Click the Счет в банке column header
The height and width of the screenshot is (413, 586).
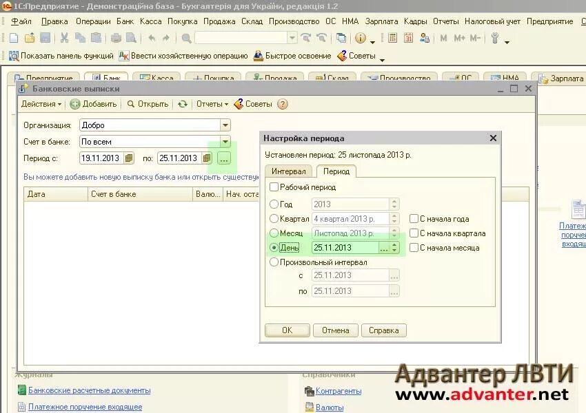(140, 194)
